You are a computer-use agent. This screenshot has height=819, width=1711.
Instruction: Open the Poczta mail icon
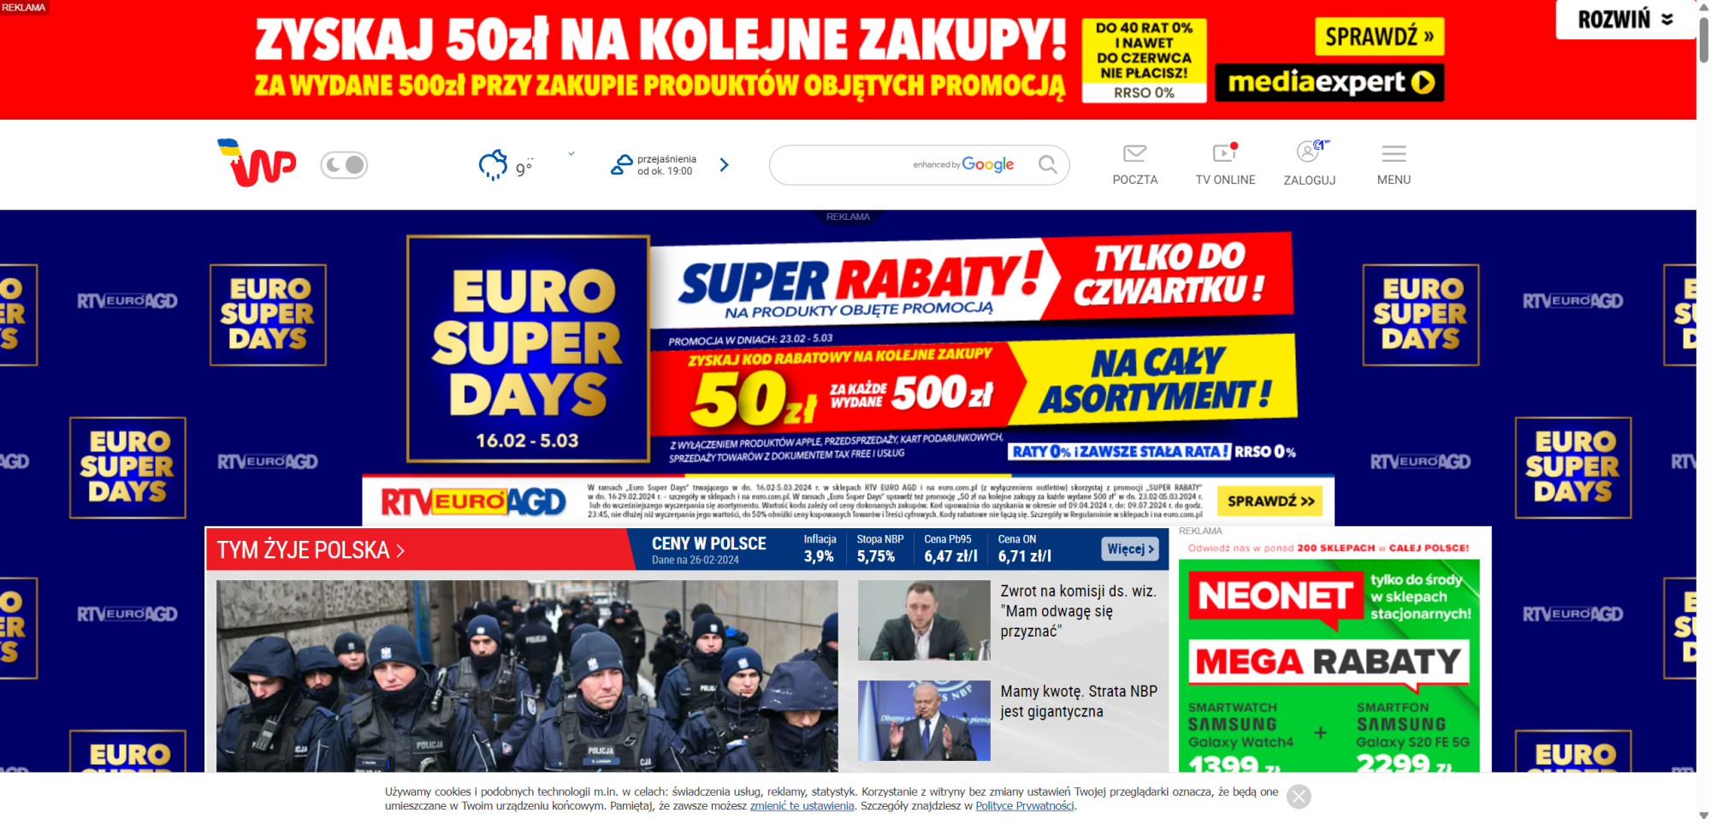1134,153
